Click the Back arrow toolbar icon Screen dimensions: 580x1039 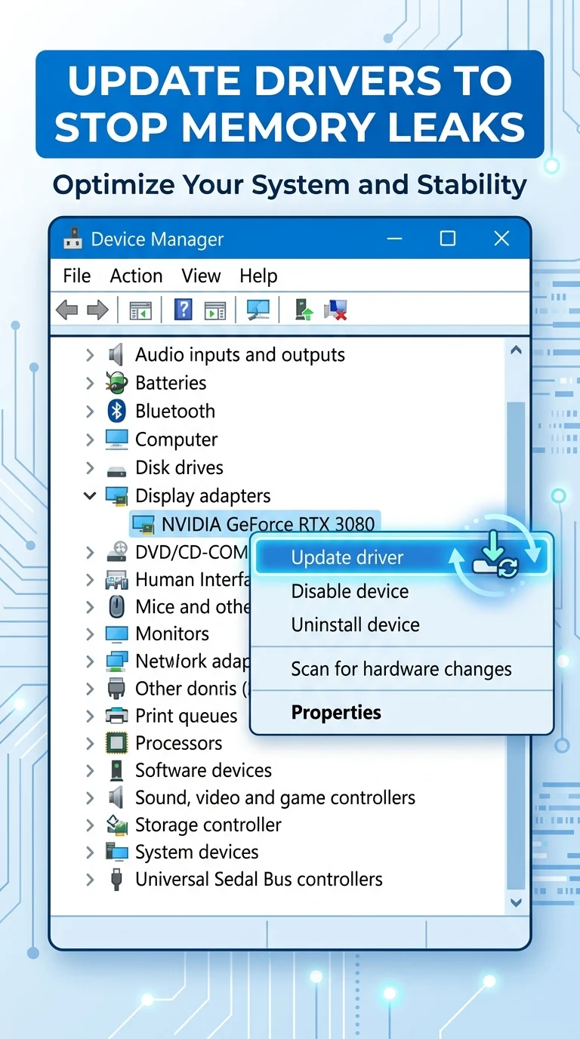pyautogui.click(x=67, y=310)
